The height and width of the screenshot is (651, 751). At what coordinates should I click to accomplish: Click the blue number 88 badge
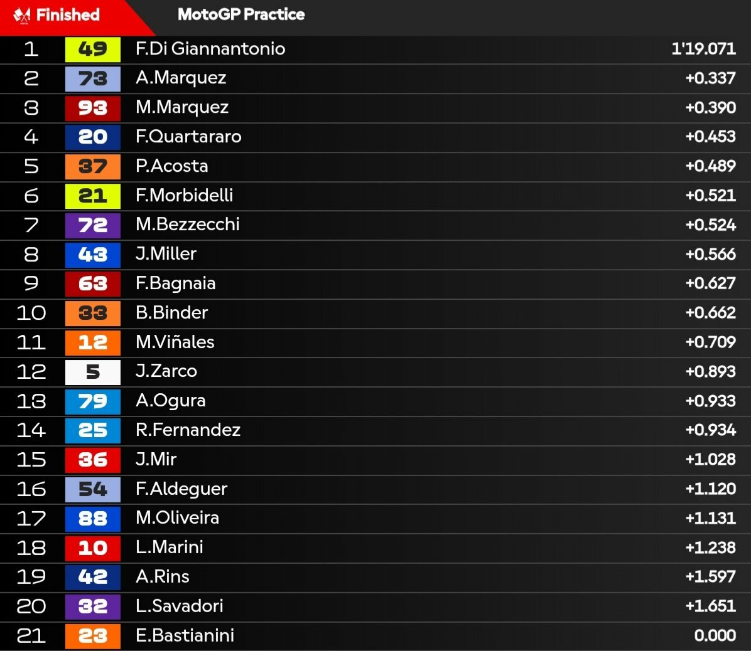[x=93, y=519]
